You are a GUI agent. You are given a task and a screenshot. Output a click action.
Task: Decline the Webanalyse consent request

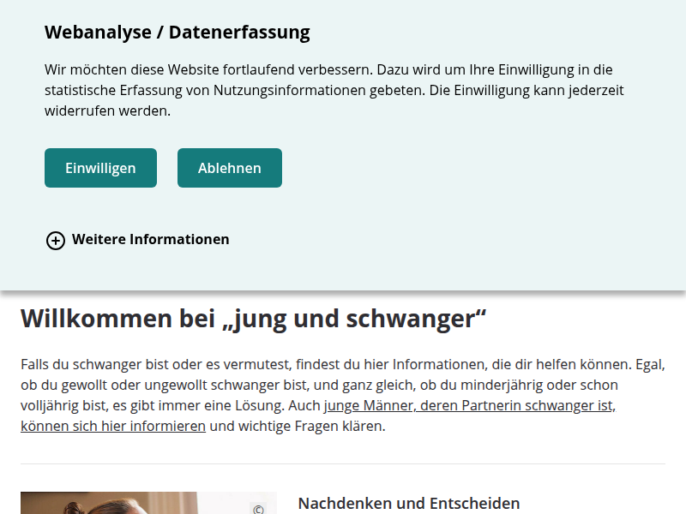coord(229,168)
